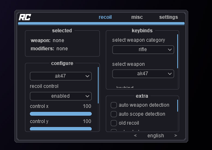The width and height of the screenshot is (212, 150).
Task: Click the control y slider bar
Action: [61, 129]
